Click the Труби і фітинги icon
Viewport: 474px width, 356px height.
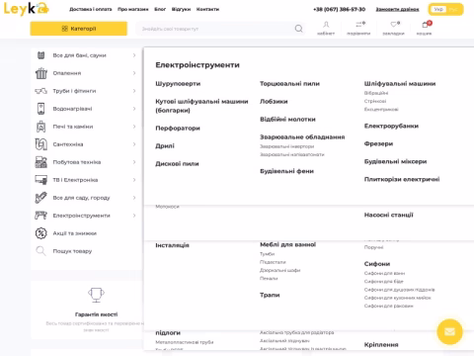41,91
